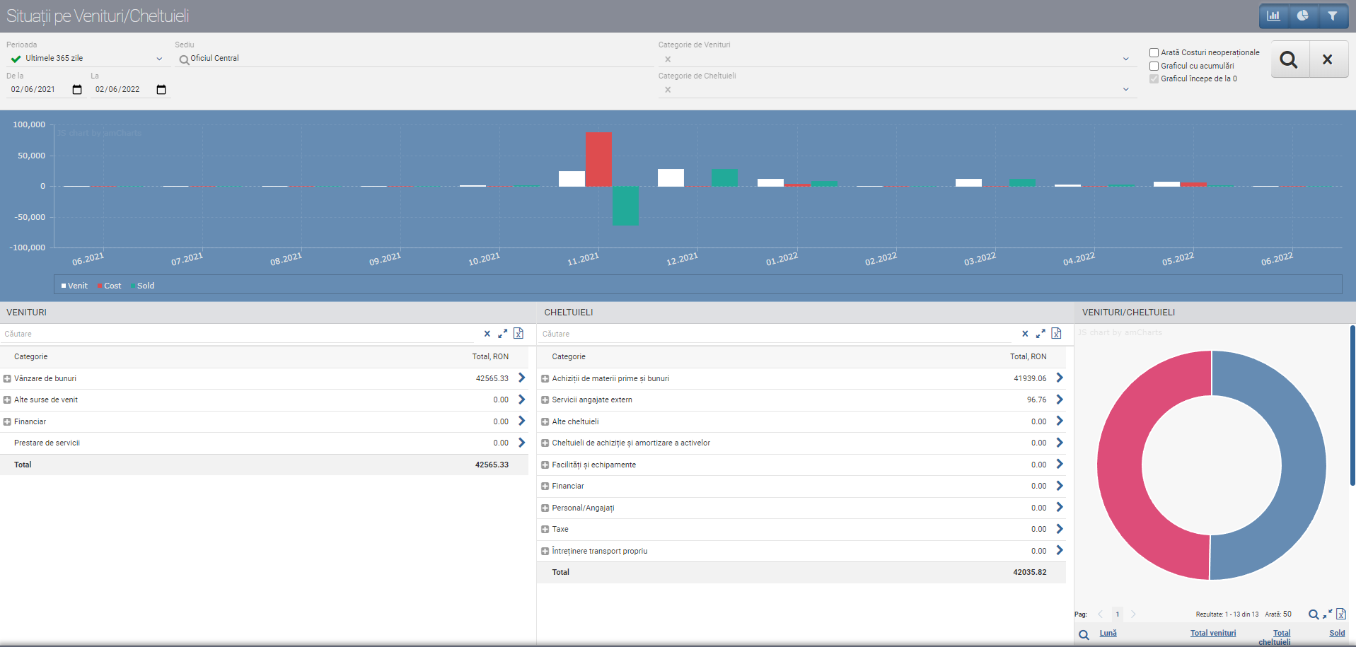
Task: Expand the Servicii angajate extern row
Action: click(545, 400)
